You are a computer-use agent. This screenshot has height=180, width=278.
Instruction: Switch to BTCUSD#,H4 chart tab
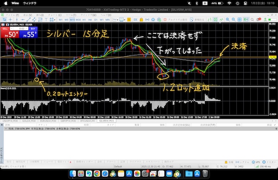(88, 121)
